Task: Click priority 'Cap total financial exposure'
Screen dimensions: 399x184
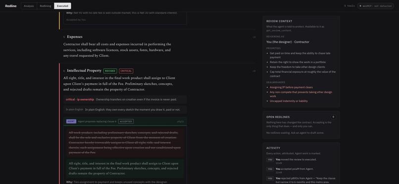Action: (302, 74)
